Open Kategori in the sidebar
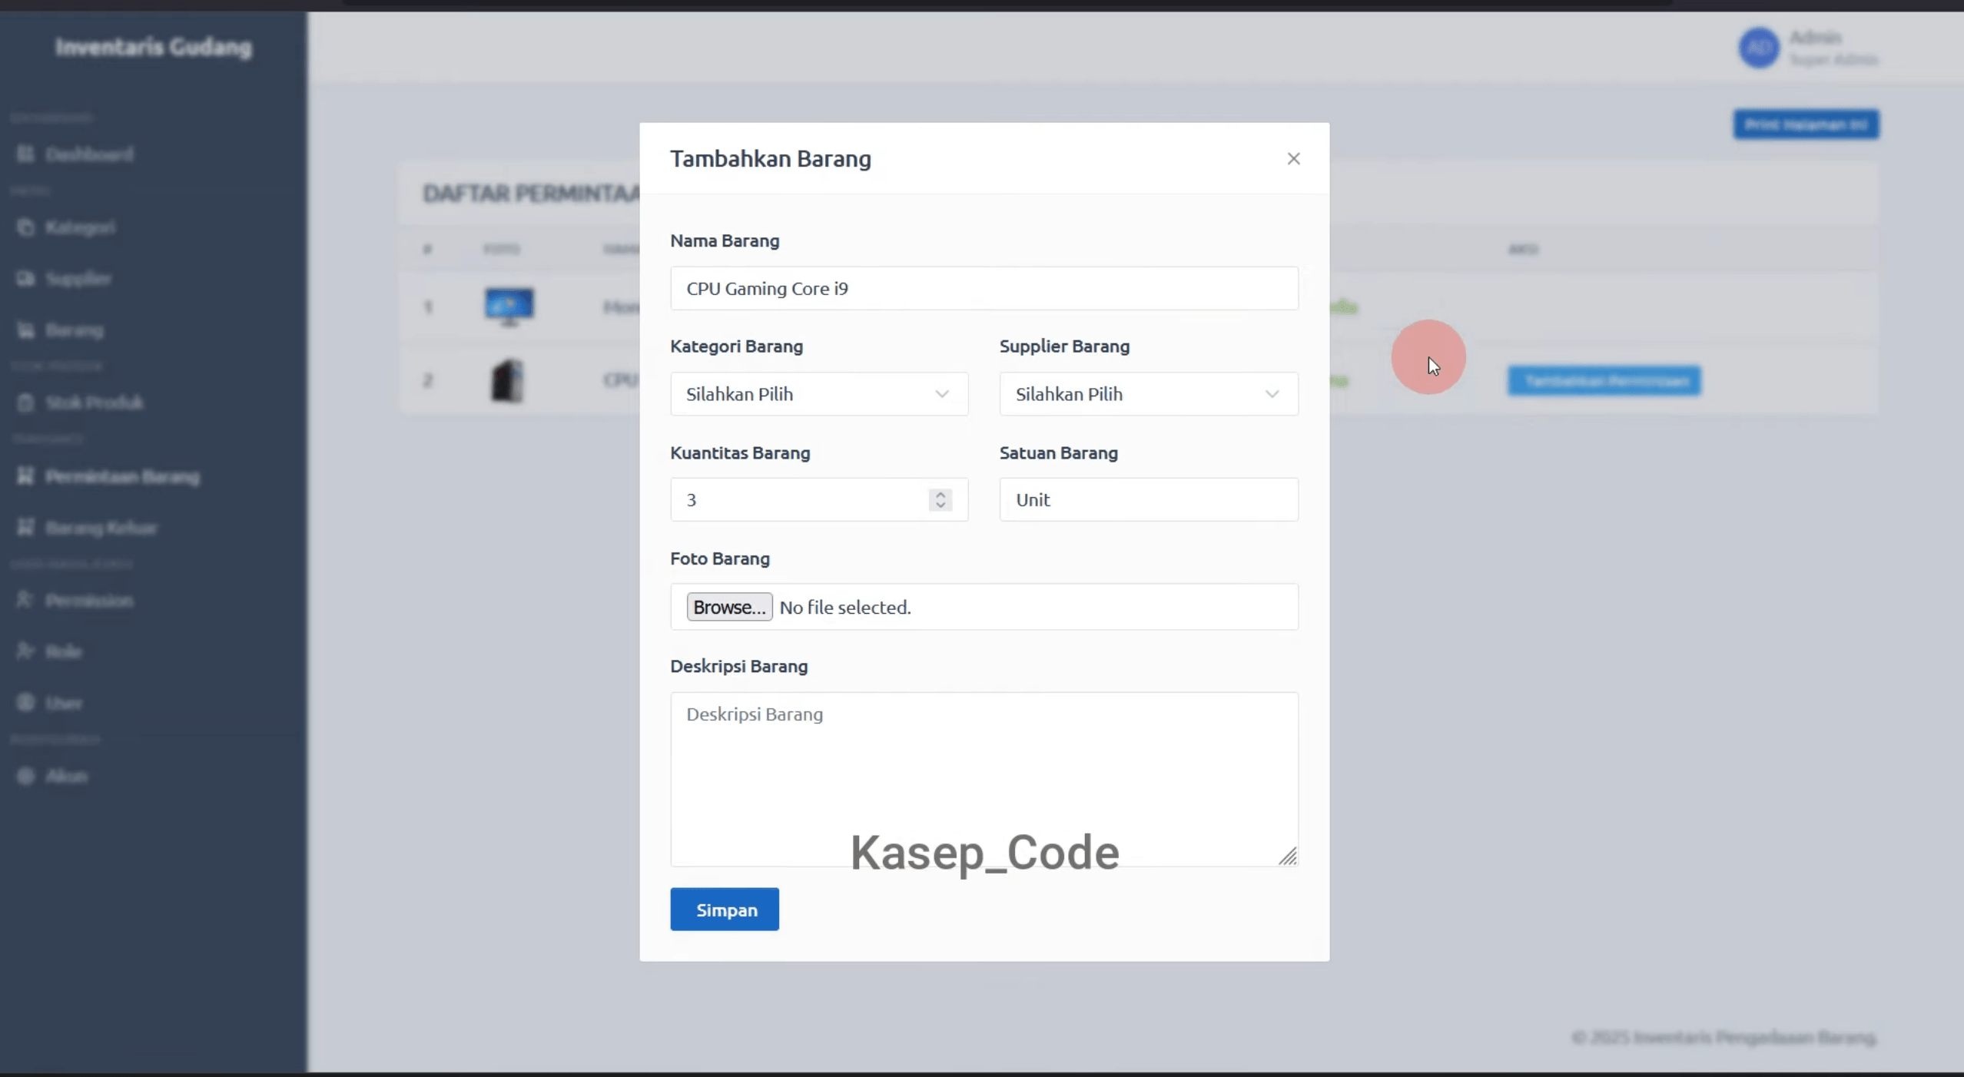 (x=80, y=227)
